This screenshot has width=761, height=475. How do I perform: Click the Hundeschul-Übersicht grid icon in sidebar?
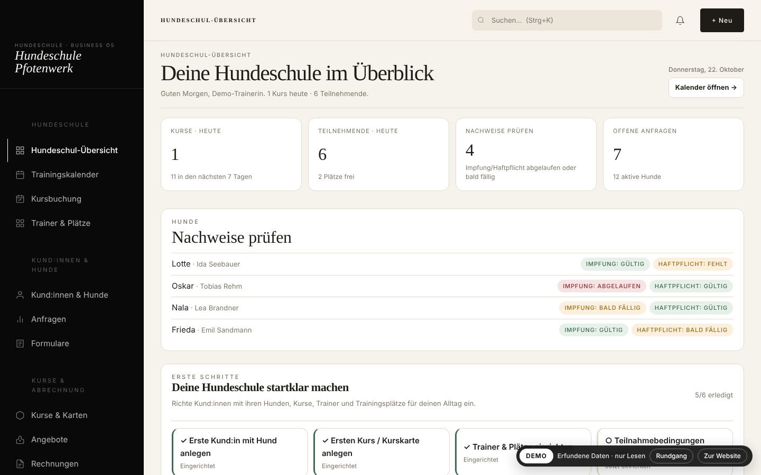(x=20, y=150)
